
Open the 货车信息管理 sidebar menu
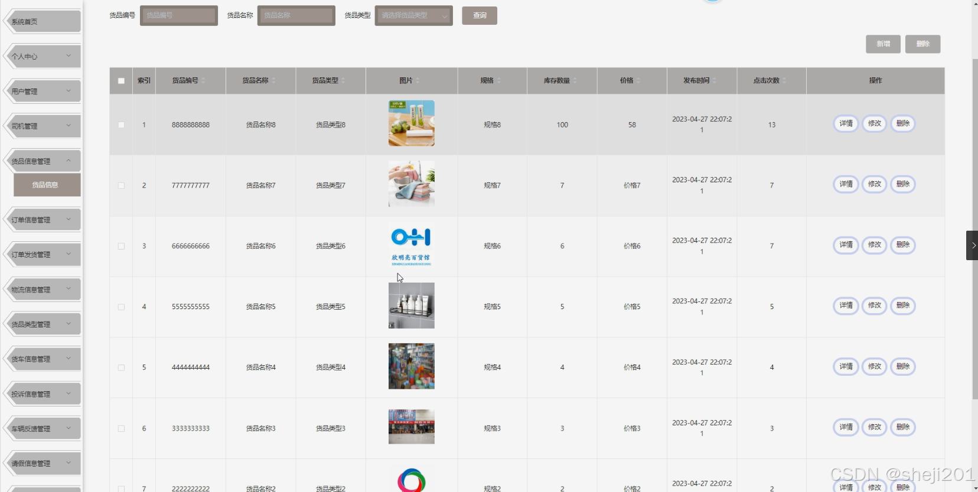coord(43,359)
